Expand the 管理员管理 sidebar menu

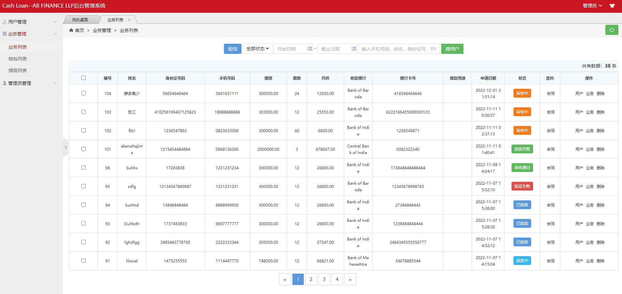pyautogui.click(x=31, y=83)
